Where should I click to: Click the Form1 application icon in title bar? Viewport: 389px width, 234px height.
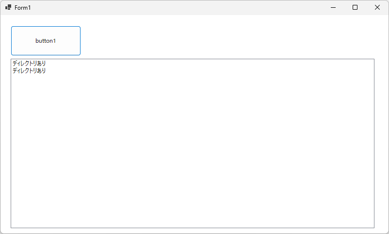coord(8,7)
